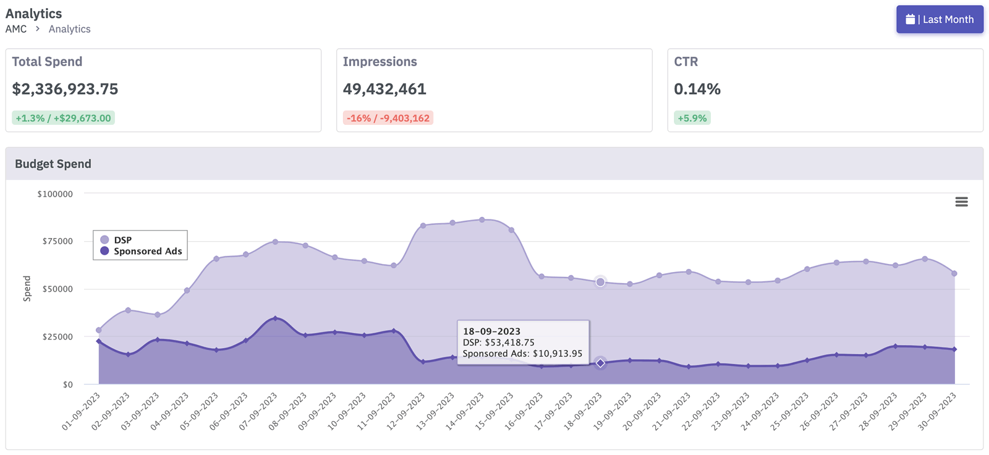Click the Budget Spend panel heading
Image resolution: width=989 pixels, height=455 pixels.
click(53, 164)
